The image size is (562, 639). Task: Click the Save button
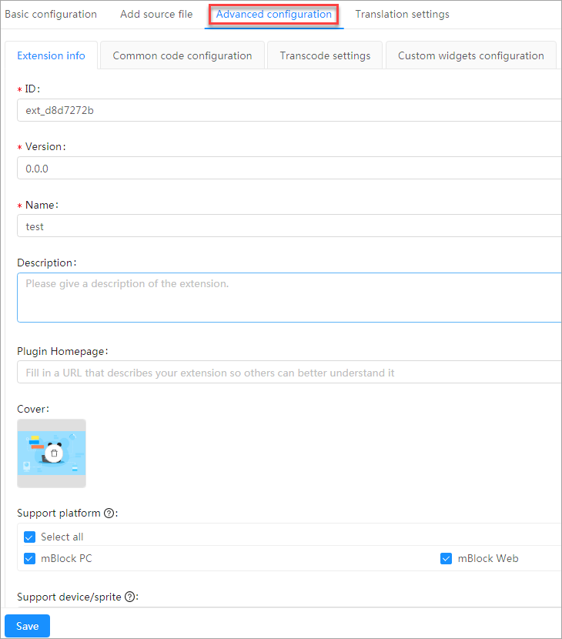27,626
